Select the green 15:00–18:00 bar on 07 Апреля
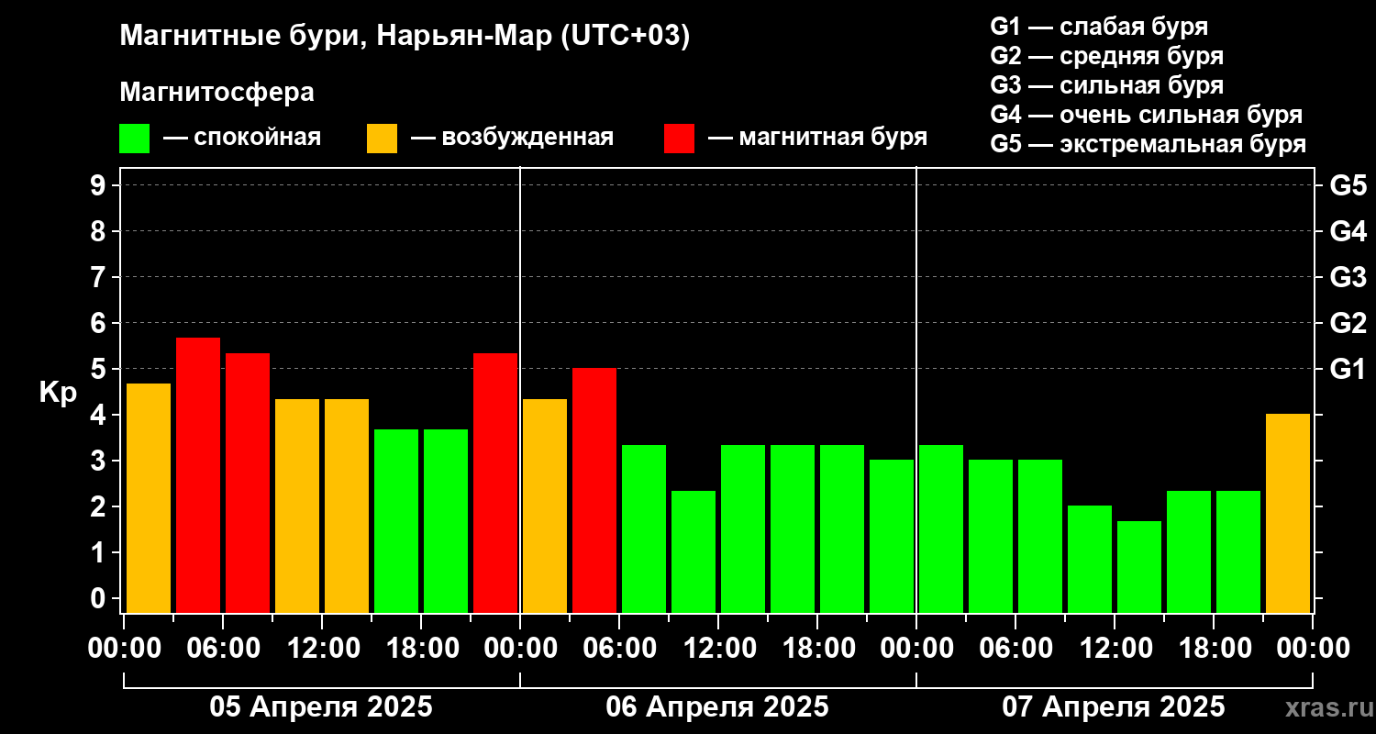The height and width of the screenshot is (734, 1376). (x=1189, y=551)
